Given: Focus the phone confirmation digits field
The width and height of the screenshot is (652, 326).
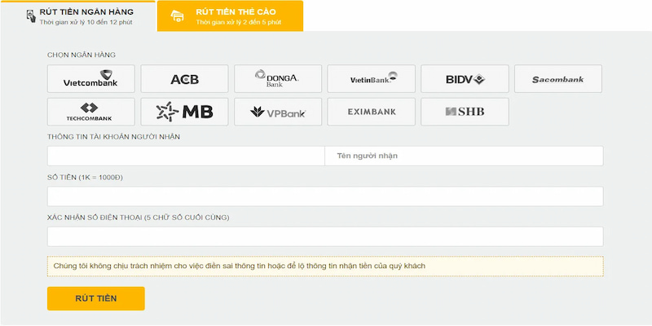Looking at the screenshot, I should coord(325,236).
